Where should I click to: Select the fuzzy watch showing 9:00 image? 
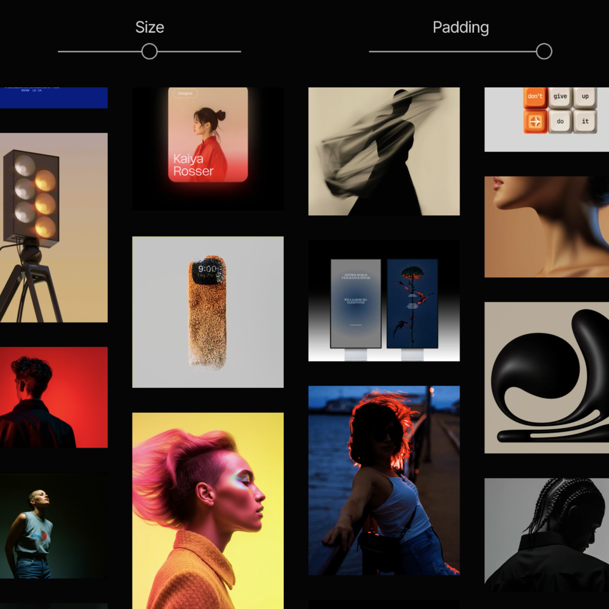208,312
